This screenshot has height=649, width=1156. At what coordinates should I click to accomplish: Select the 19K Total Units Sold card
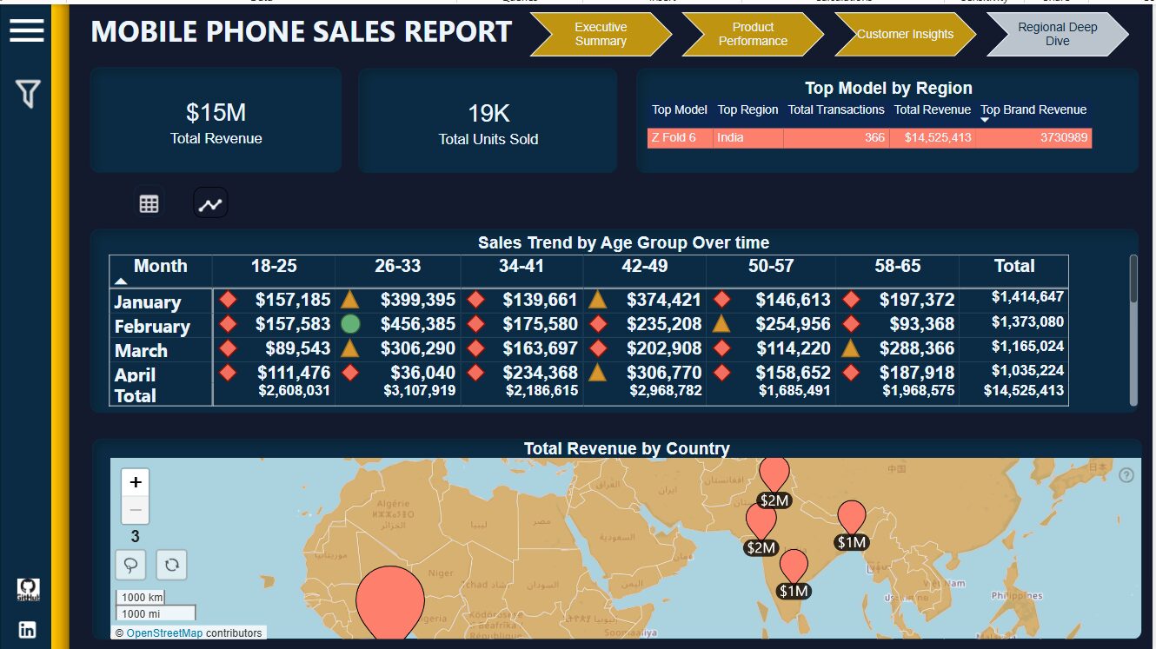488,121
